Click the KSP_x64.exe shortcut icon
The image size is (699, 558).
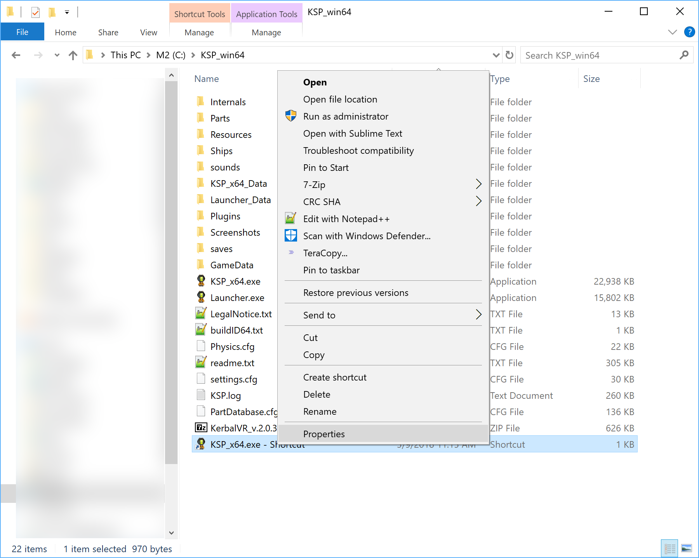pos(201,444)
